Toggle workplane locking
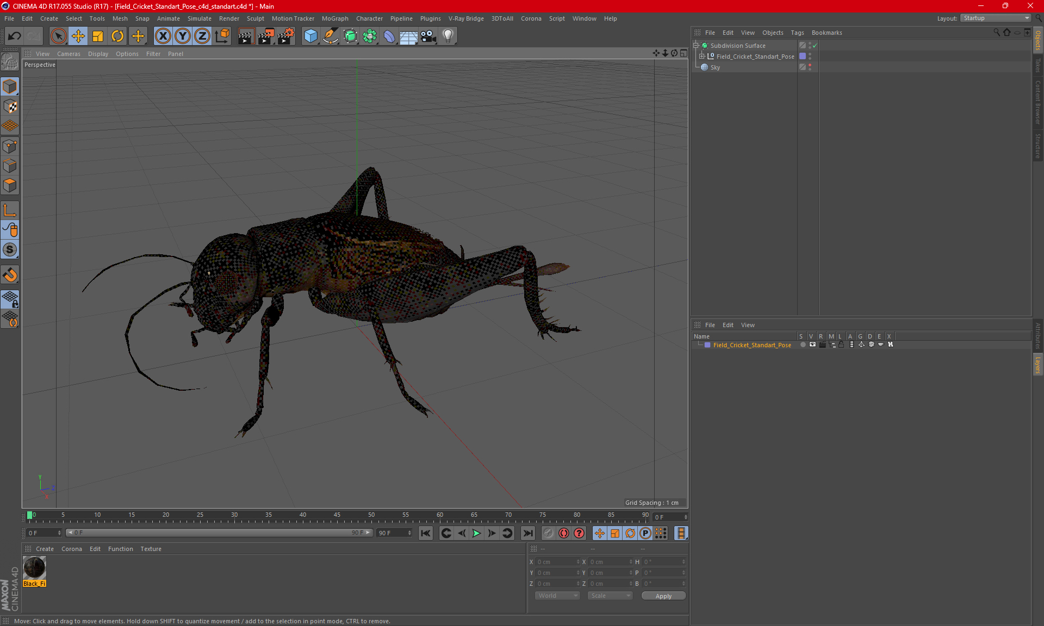The height and width of the screenshot is (626, 1044). [10, 299]
